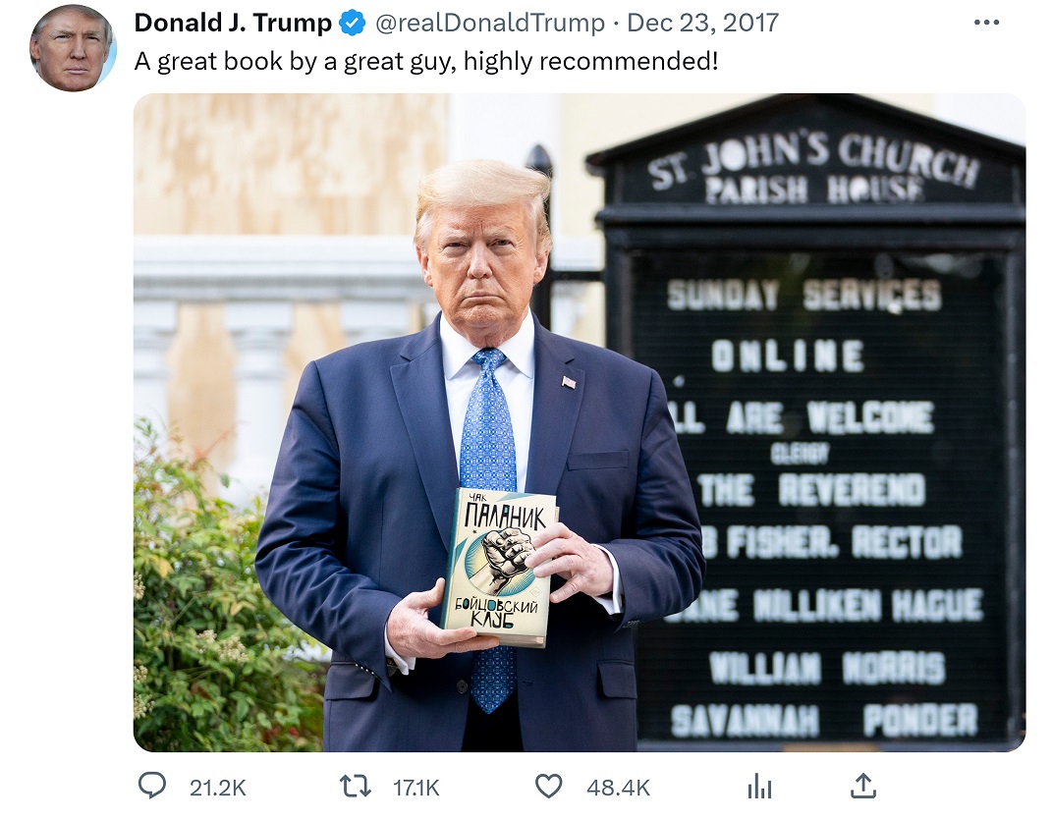
Task: Click the Sunday Services Online board text
Action: [803, 325]
